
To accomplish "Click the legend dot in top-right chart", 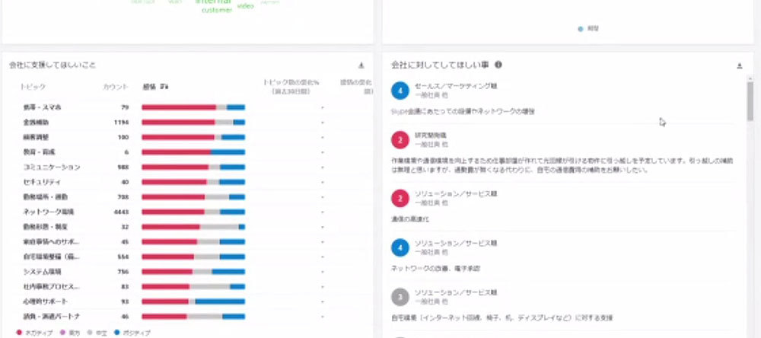I will tap(581, 29).
